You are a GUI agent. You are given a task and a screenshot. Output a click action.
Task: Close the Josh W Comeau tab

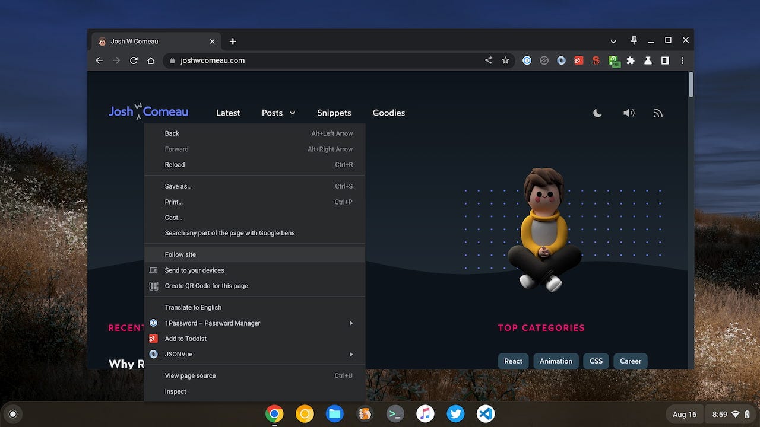[x=212, y=42]
